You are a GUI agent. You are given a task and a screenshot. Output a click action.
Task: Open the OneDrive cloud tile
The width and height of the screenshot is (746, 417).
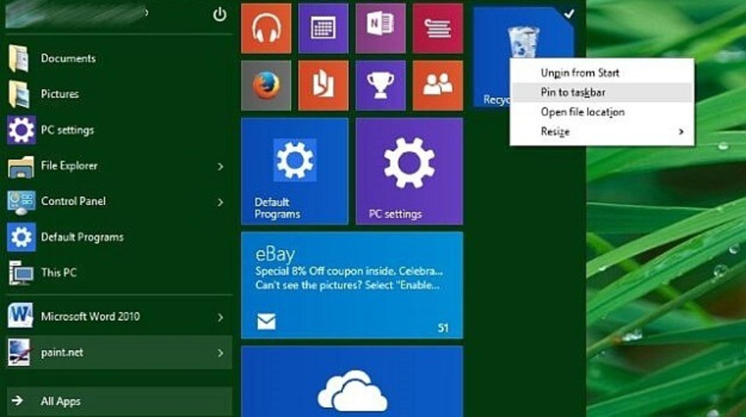click(352, 382)
